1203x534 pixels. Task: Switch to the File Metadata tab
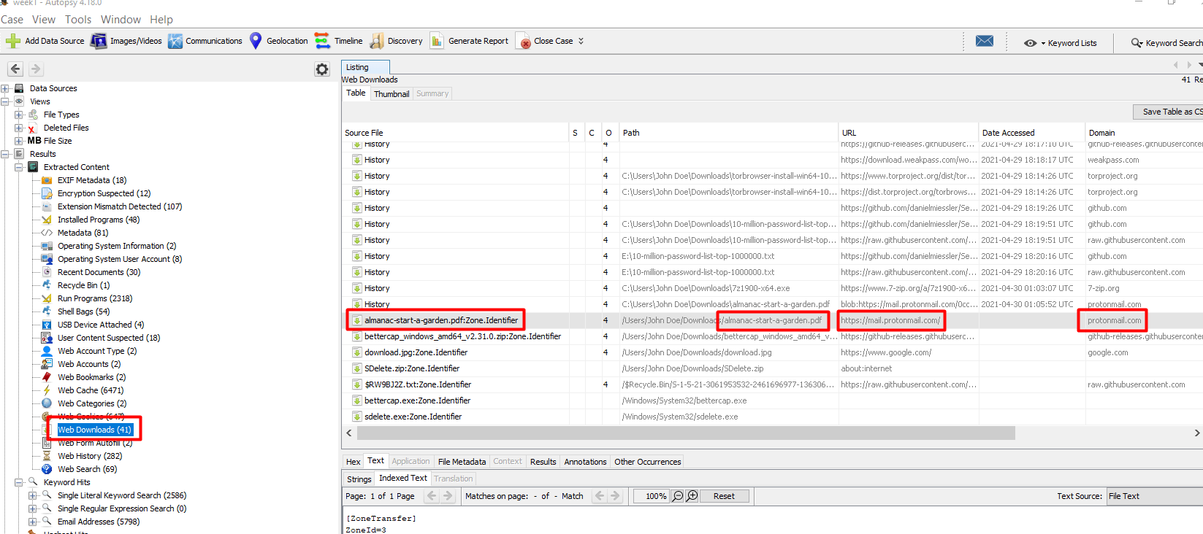pyautogui.click(x=462, y=462)
